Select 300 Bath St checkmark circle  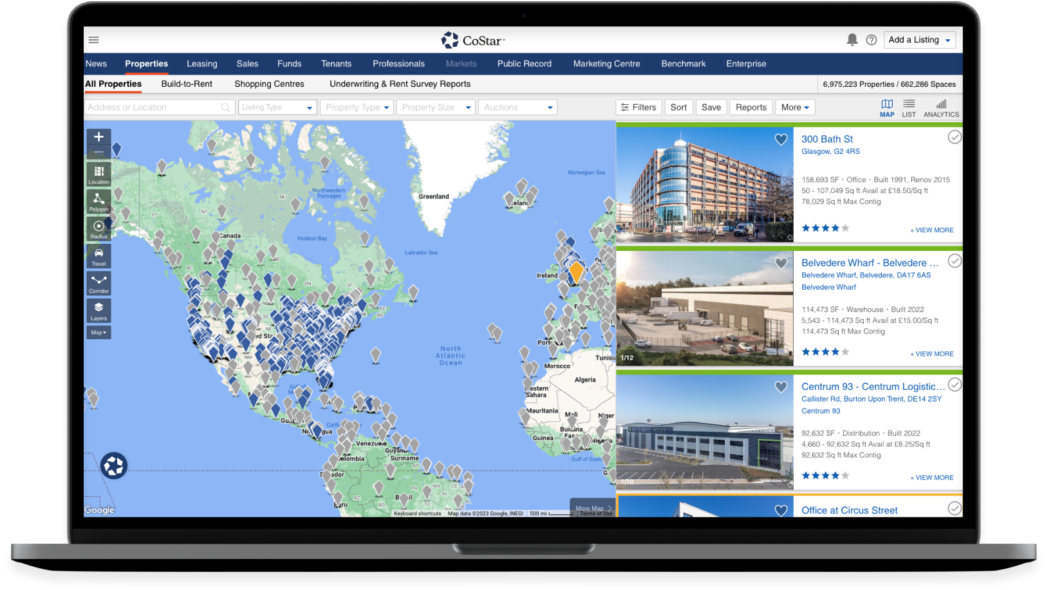(955, 137)
